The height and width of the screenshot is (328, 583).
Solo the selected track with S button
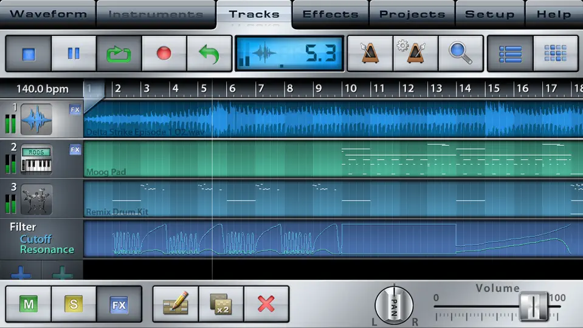coord(74,304)
